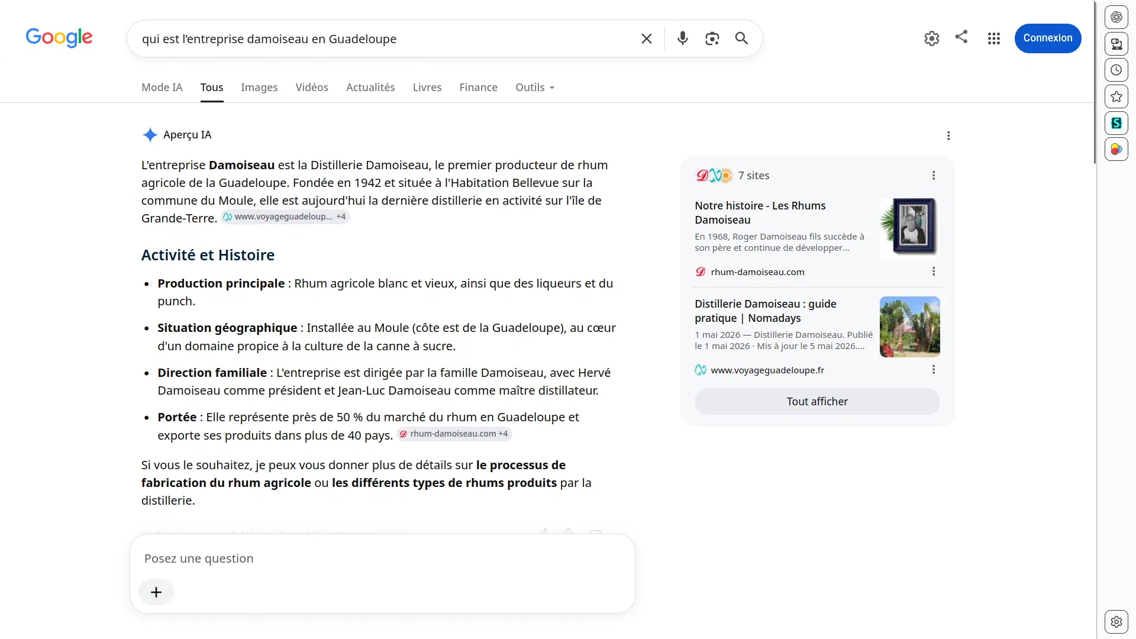Image resolution: width=1136 pixels, height=639 pixels.
Task: Open the Google apps grid icon
Action: coord(994,38)
